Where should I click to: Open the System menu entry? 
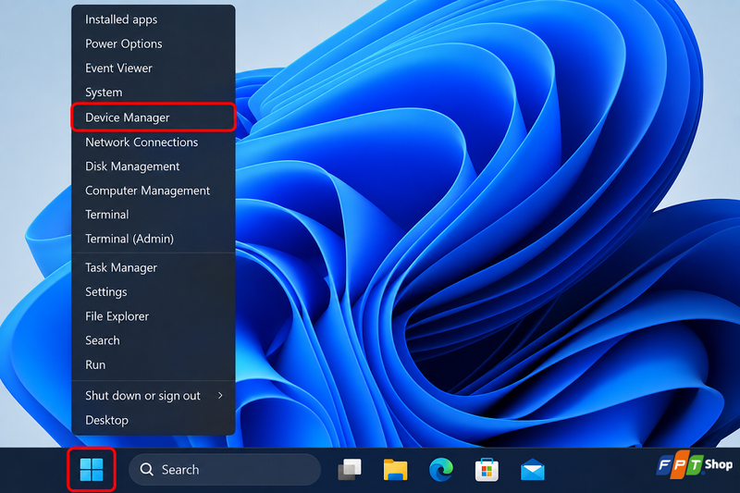coord(154,92)
